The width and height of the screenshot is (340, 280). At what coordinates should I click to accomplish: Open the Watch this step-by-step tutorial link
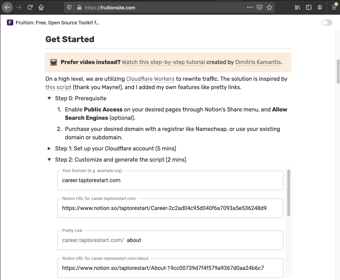(163, 62)
